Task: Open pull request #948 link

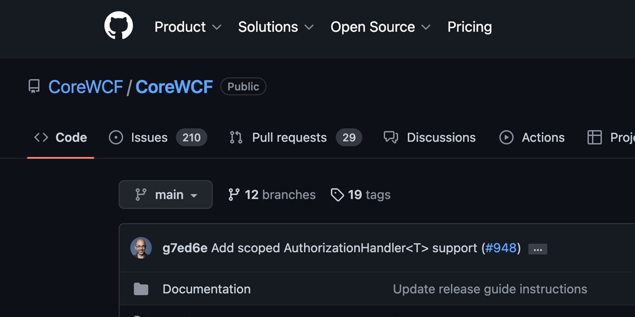Action: [x=501, y=248]
